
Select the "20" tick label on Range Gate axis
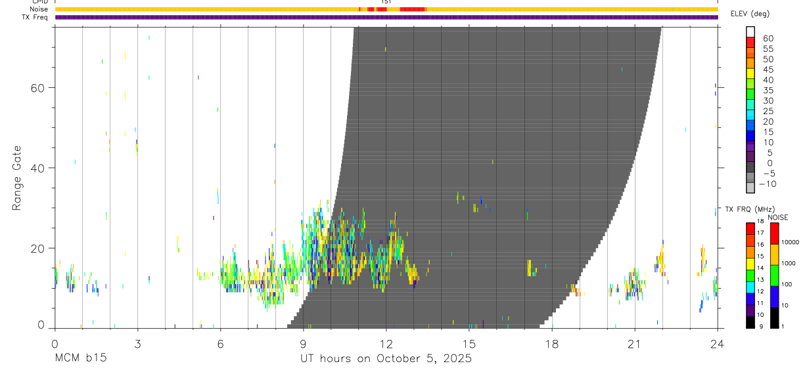pyautogui.click(x=37, y=248)
